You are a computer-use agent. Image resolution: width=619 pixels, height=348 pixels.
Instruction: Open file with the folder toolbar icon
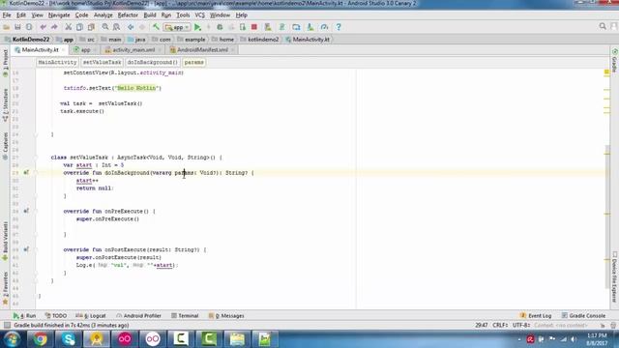tap(7, 27)
